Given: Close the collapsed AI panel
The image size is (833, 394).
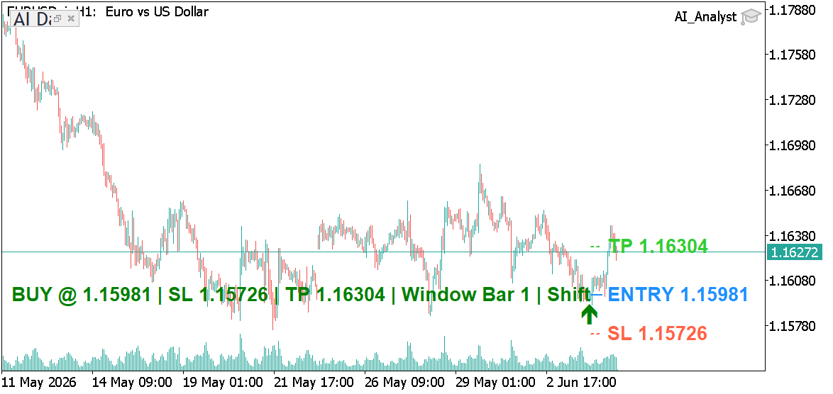Looking at the screenshot, I should [71, 18].
